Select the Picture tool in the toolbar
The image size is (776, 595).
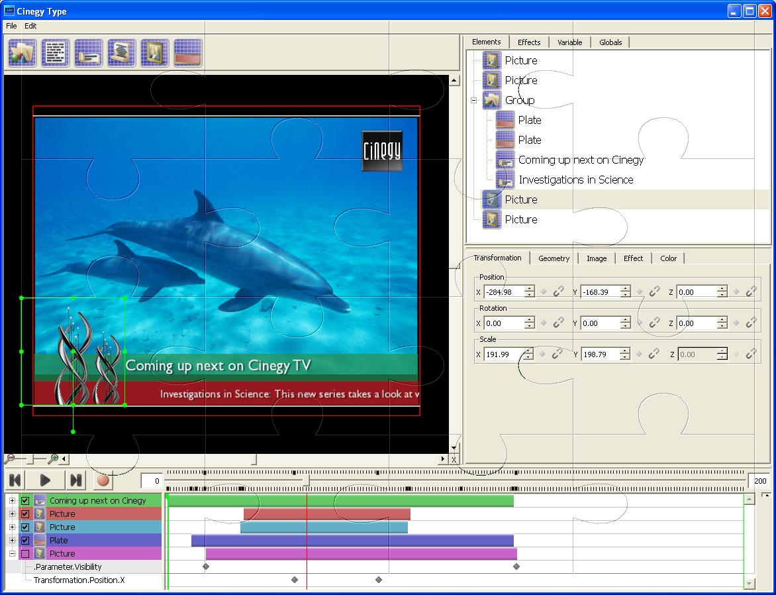point(155,52)
